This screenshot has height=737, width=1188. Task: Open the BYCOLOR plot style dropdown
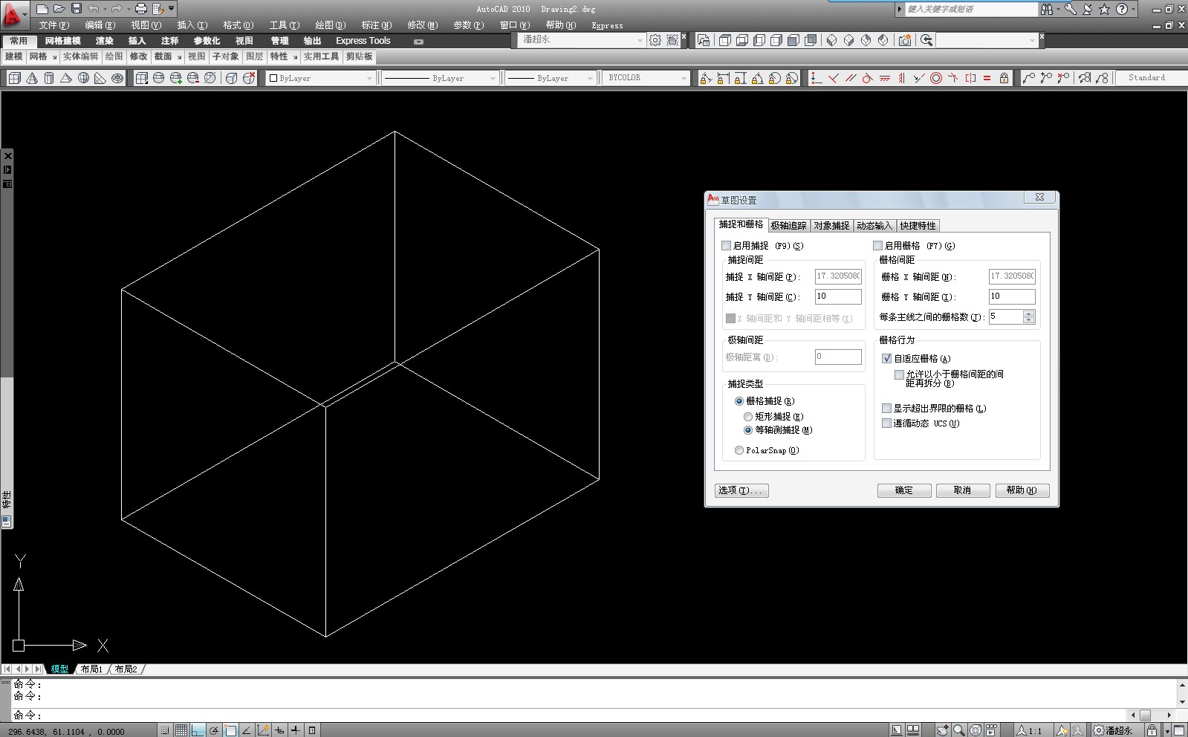pos(646,78)
